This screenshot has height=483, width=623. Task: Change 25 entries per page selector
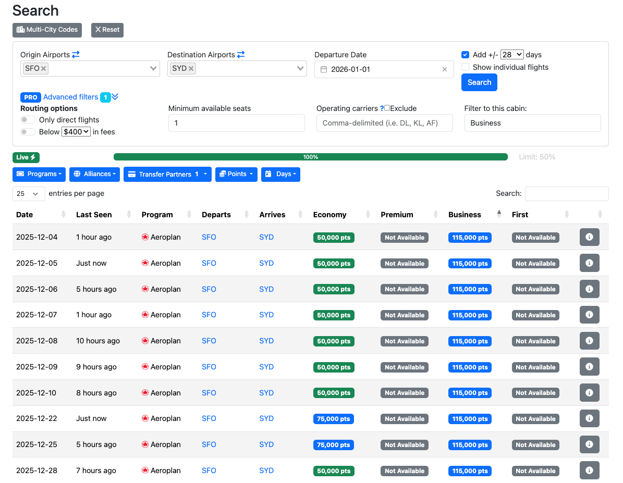[29, 194]
